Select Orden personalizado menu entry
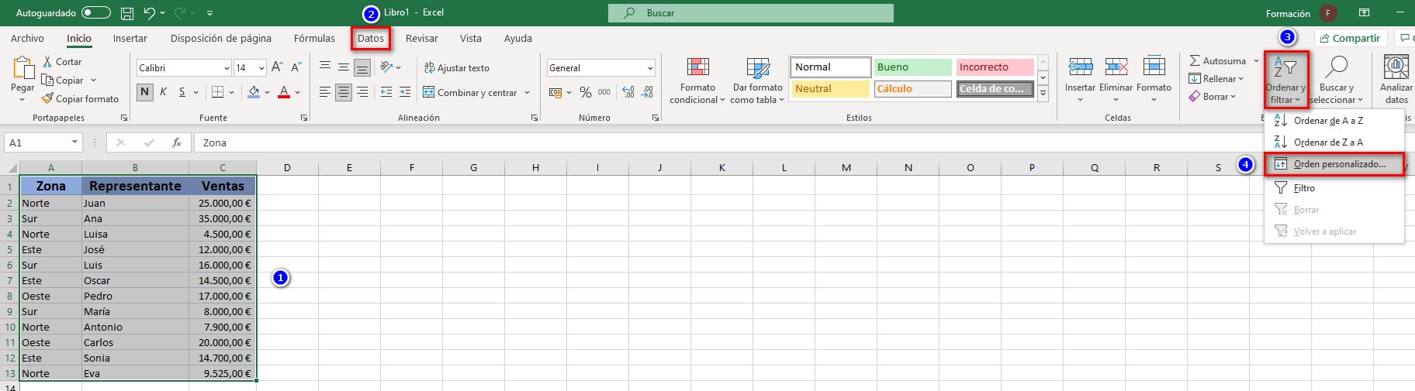Viewport: 1415px width, 391px height. [1339, 164]
